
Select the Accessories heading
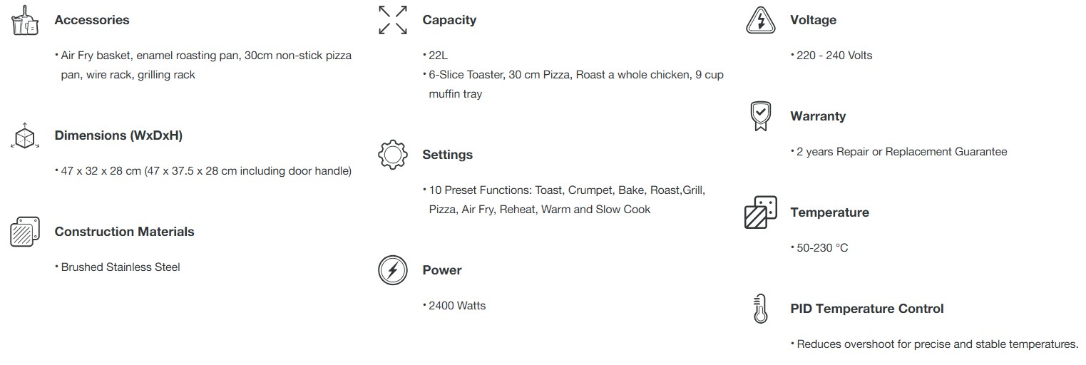92,20
